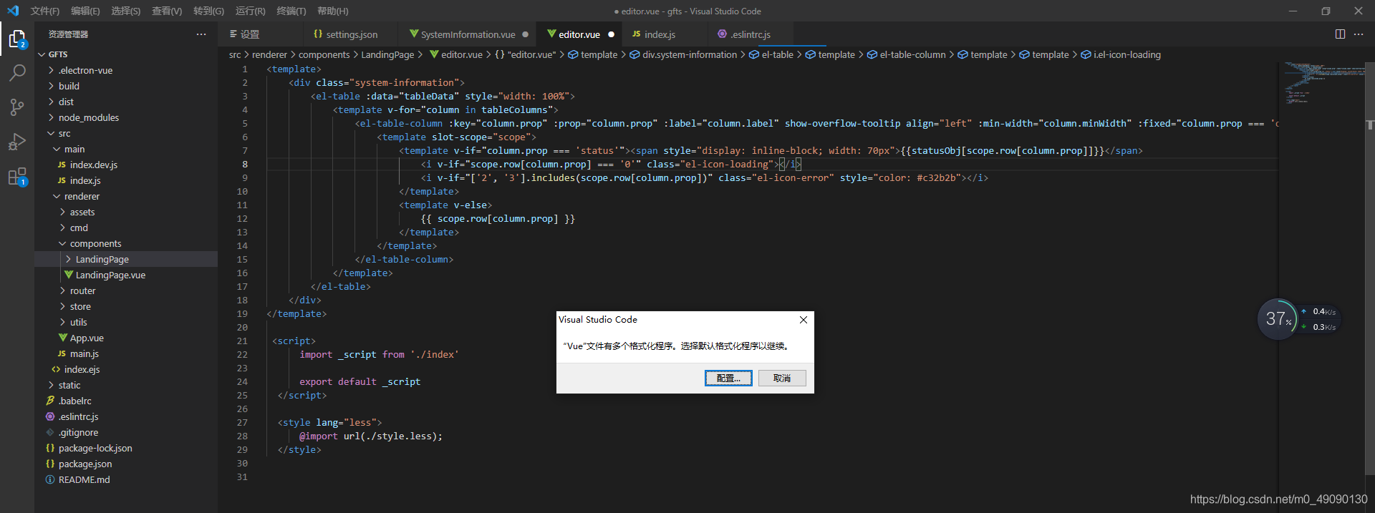Collapse the renderer folder
Image resolution: width=1375 pixels, height=513 pixels.
click(x=126, y=196)
